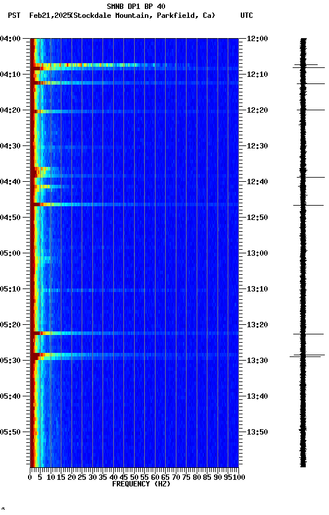The height and width of the screenshot is (515, 329).
Task: Click the 12:30 UTC time label
Action: coord(257,146)
